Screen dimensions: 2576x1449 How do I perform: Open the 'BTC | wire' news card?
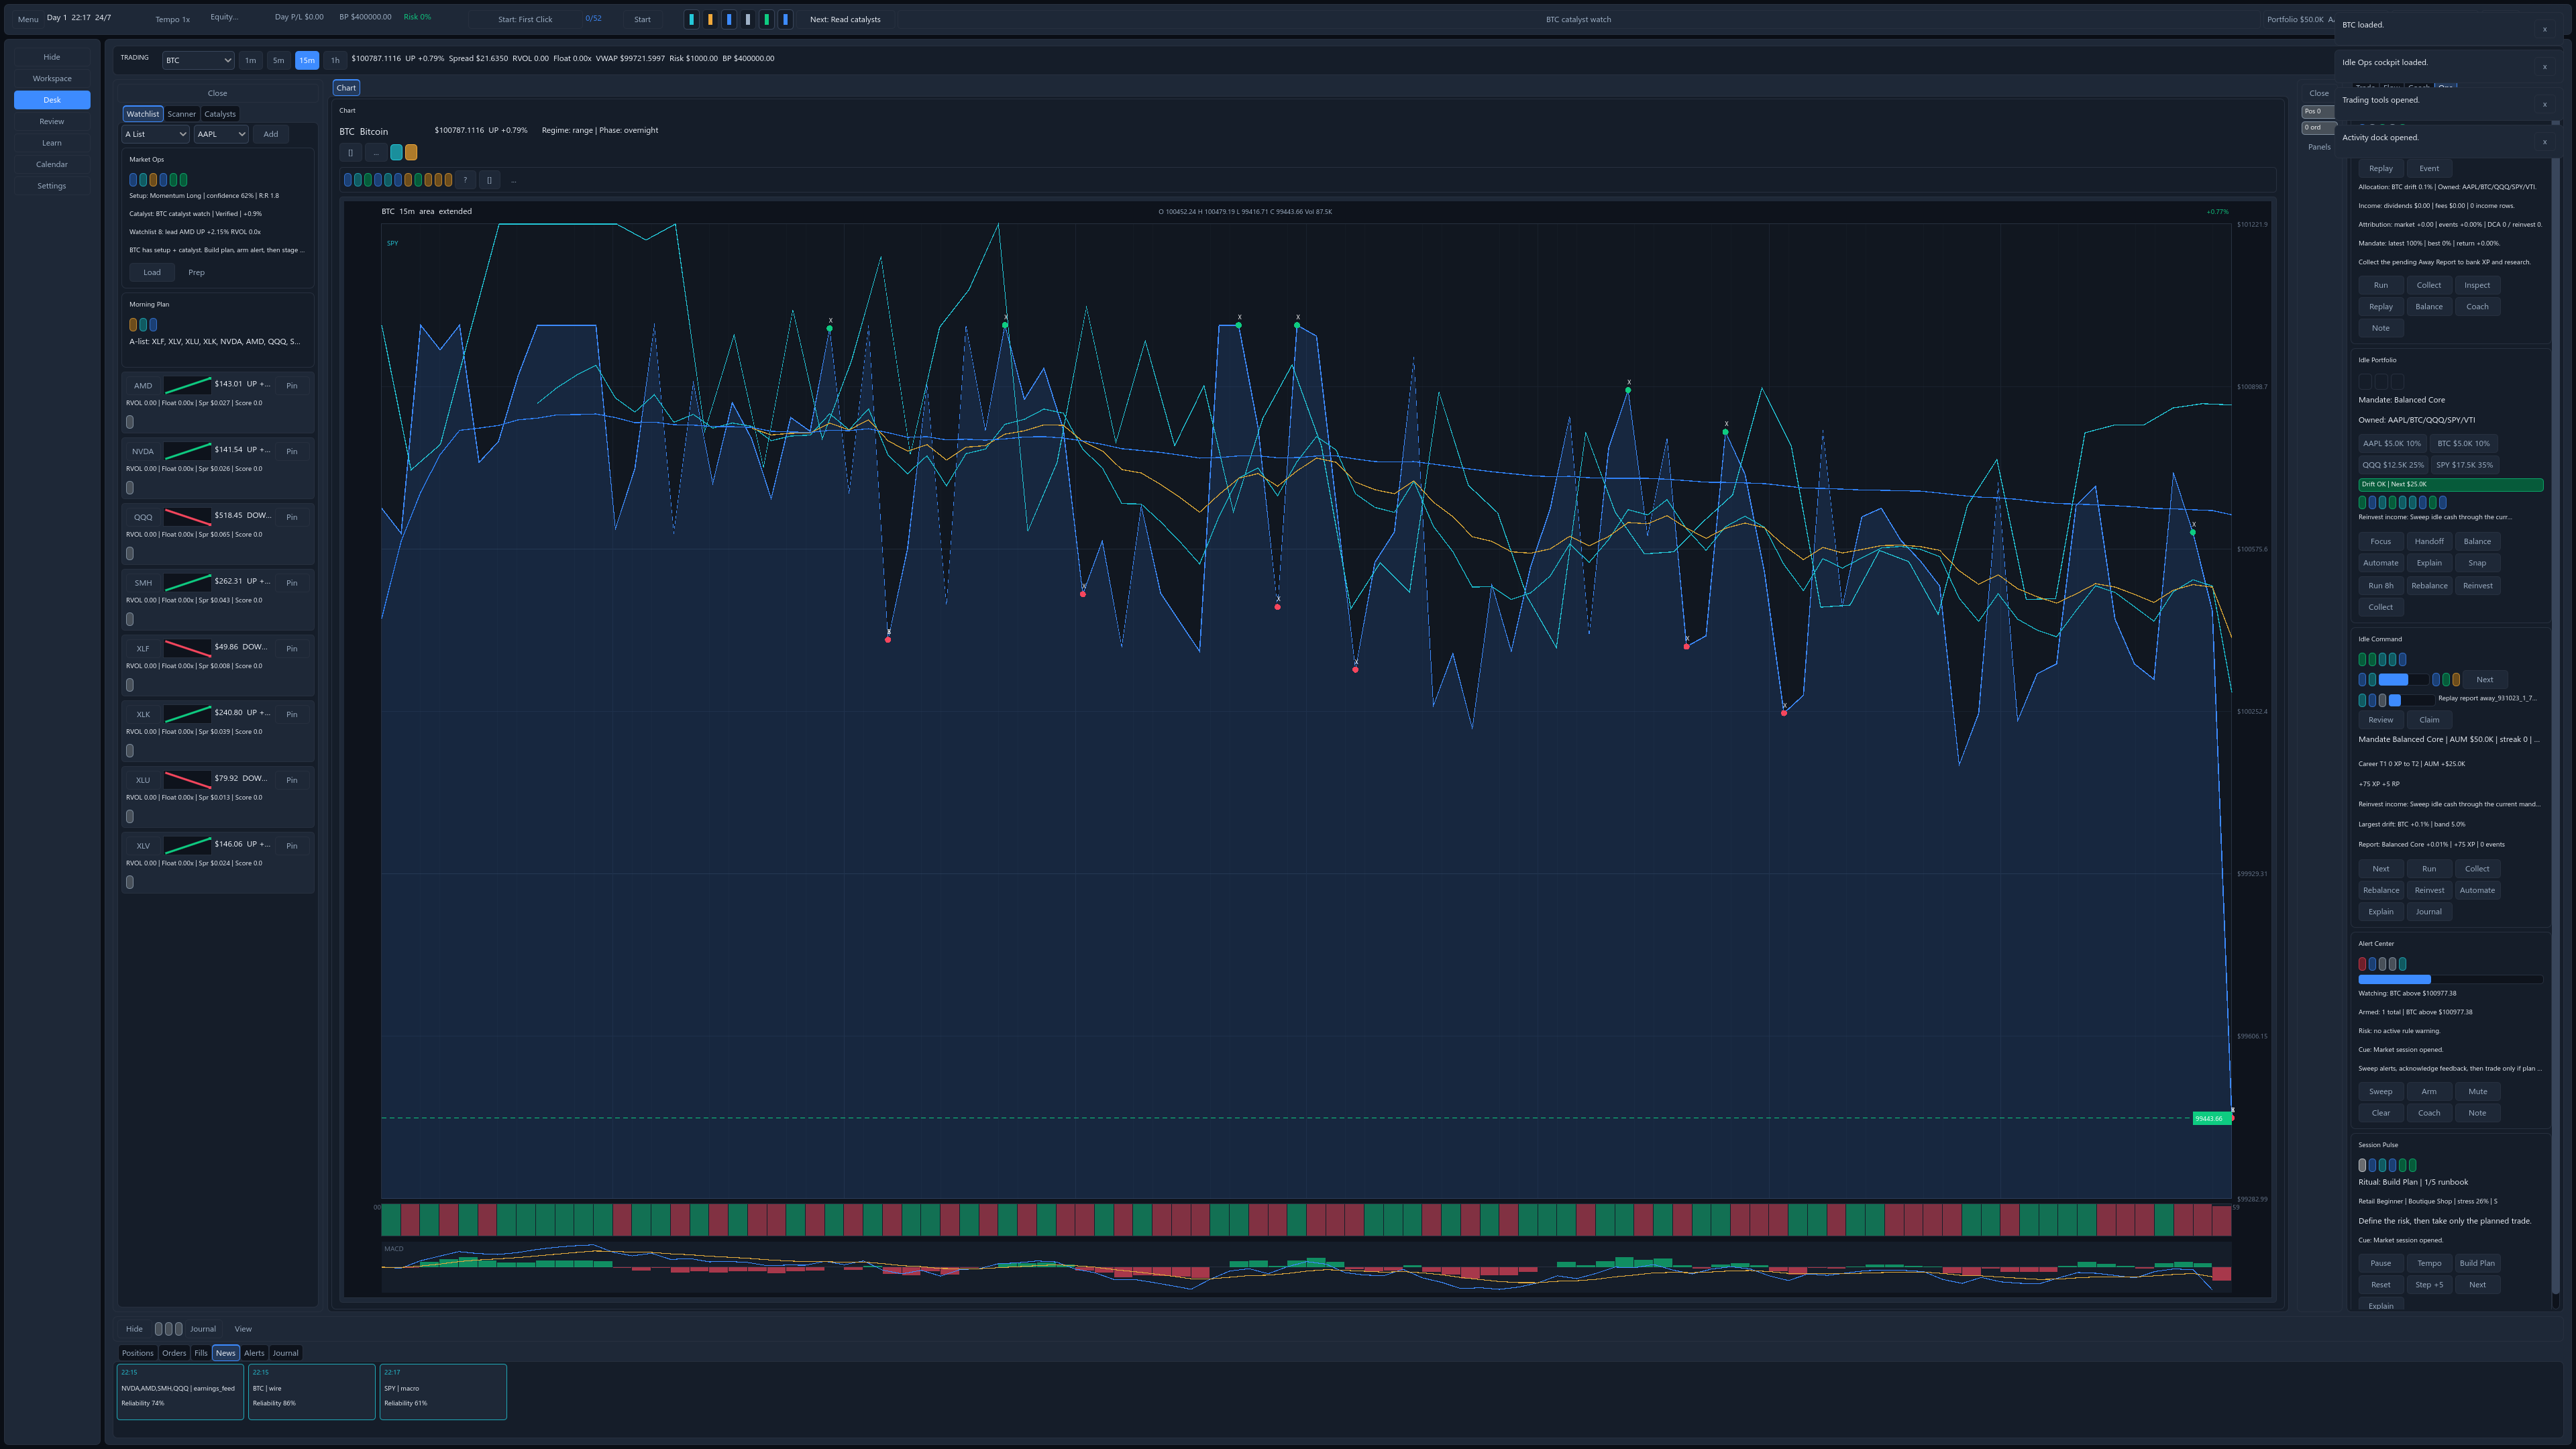[x=311, y=1391]
